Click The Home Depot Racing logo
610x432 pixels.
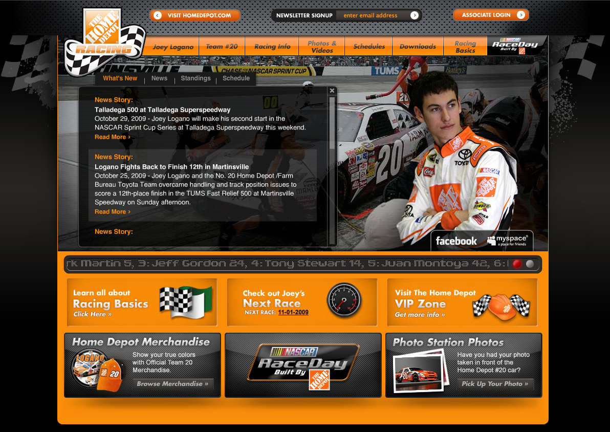(104, 41)
